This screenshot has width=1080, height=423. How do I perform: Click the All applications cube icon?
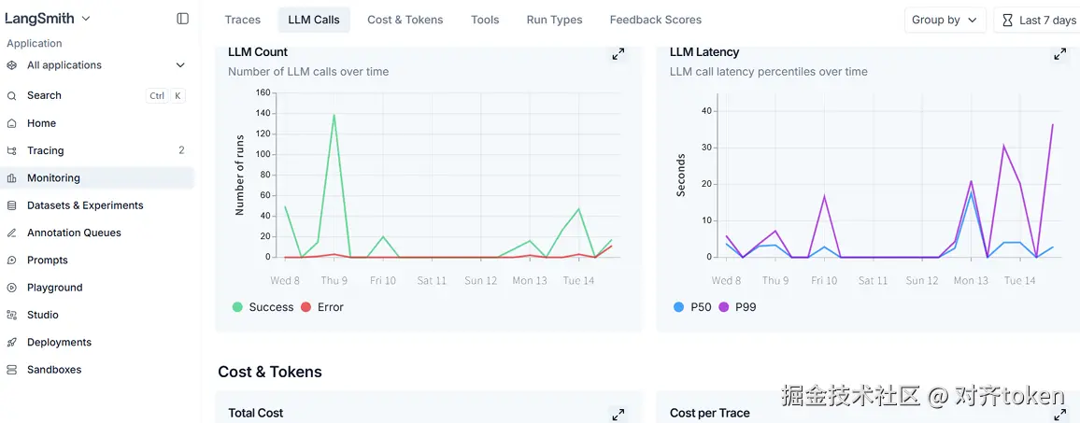coord(12,65)
